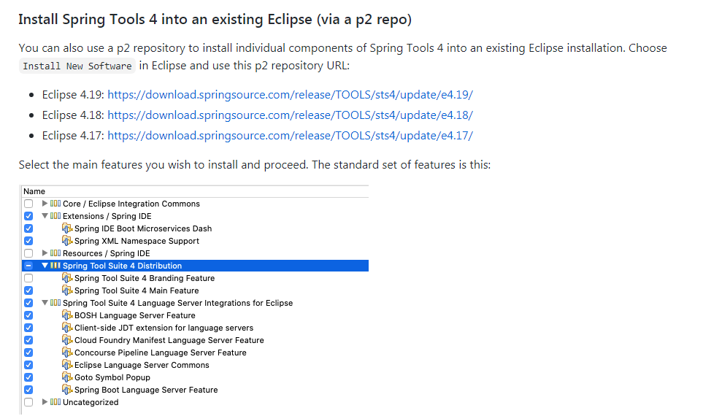Collapse the Language Server Integrations for Eclipse node
Viewport: 703px width, 416px height.
45,303
